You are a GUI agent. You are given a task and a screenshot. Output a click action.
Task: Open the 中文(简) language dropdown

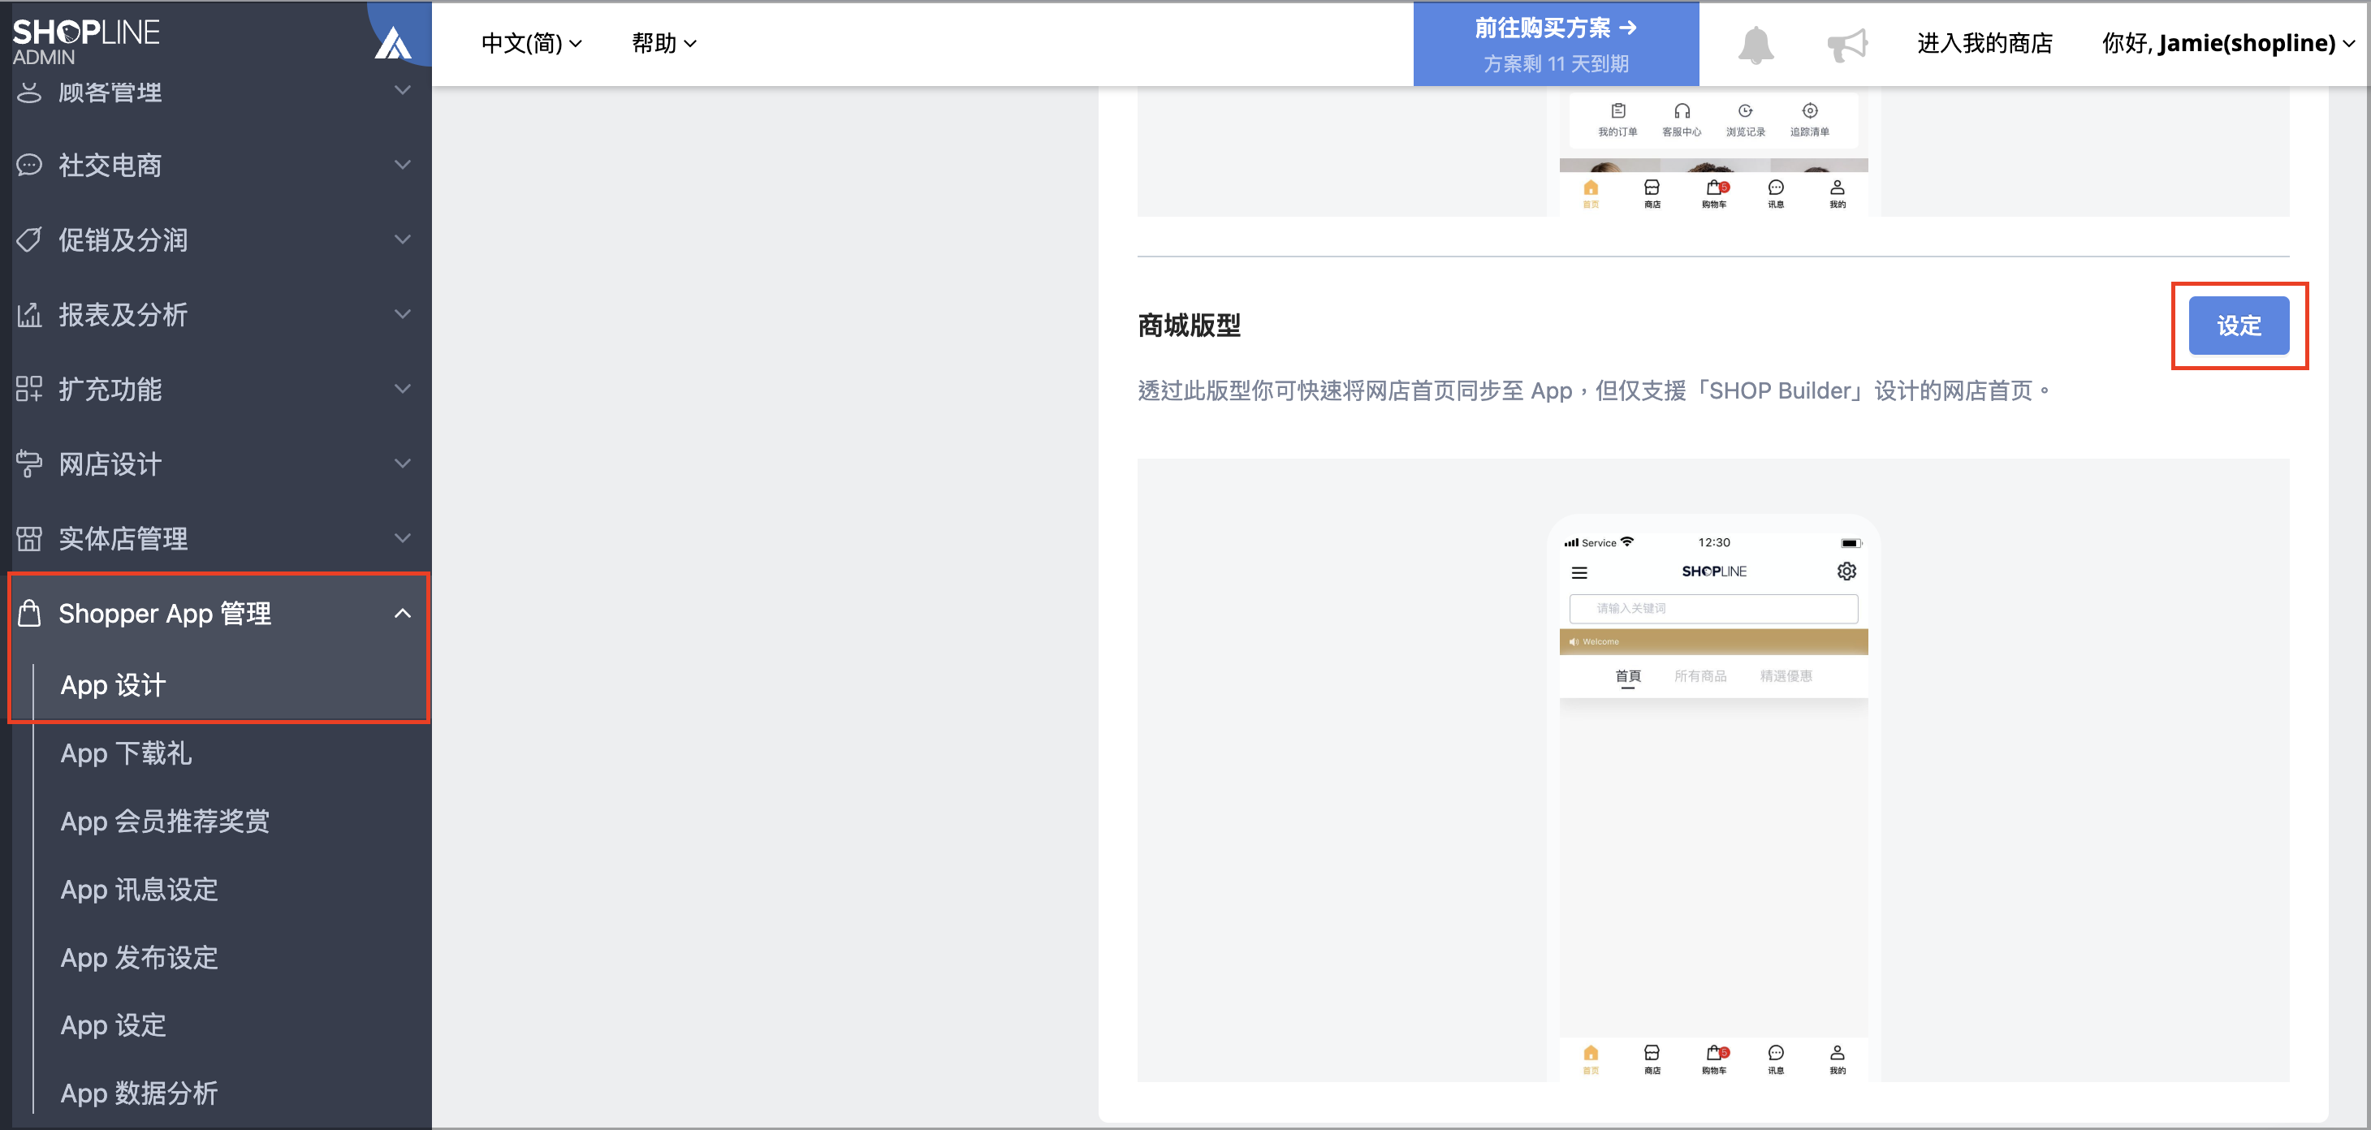click(x=531, y=43)
